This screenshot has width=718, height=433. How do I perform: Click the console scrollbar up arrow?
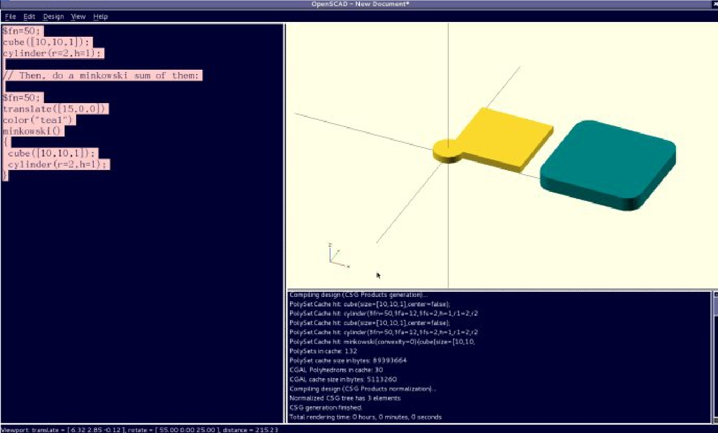[715, 295]
